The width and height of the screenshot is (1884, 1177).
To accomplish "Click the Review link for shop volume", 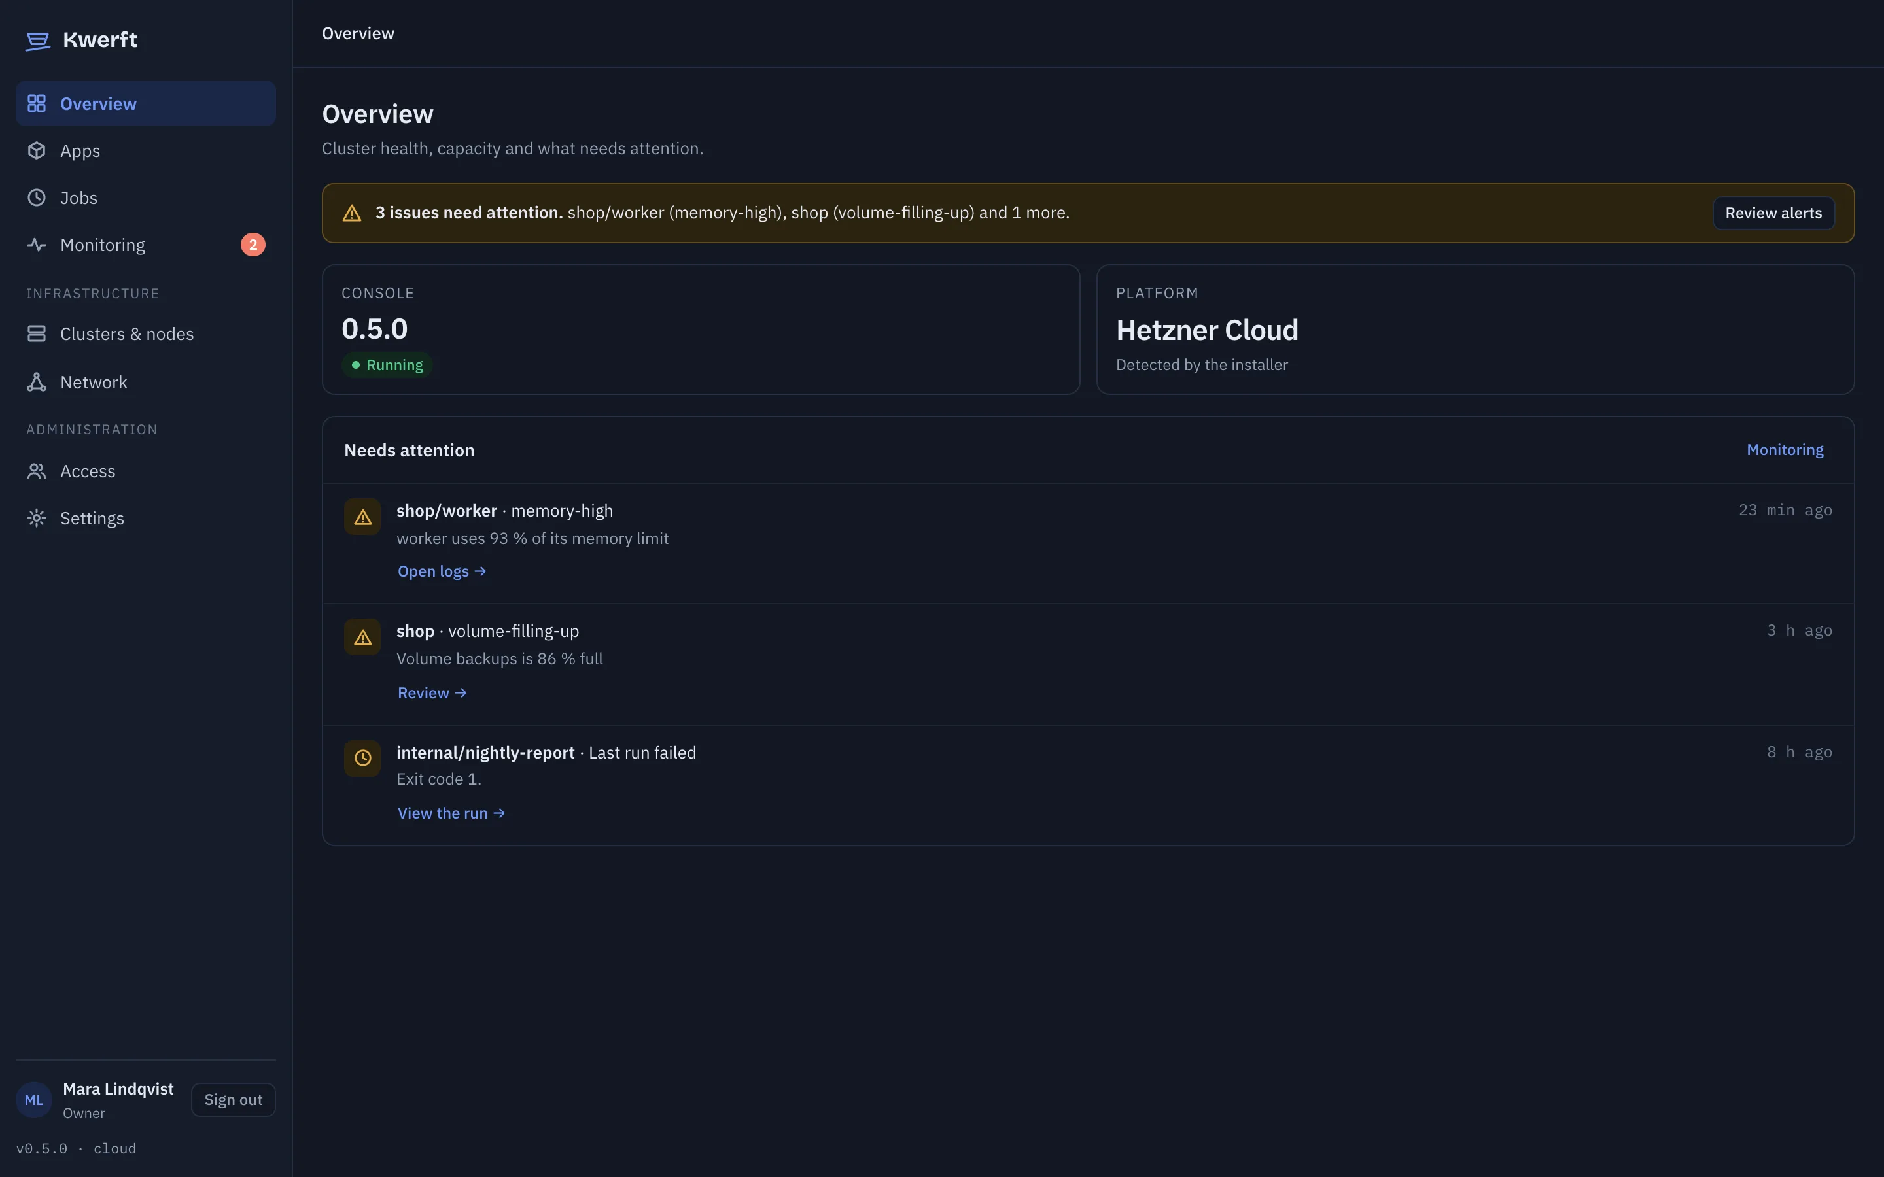I will (432, 693).
